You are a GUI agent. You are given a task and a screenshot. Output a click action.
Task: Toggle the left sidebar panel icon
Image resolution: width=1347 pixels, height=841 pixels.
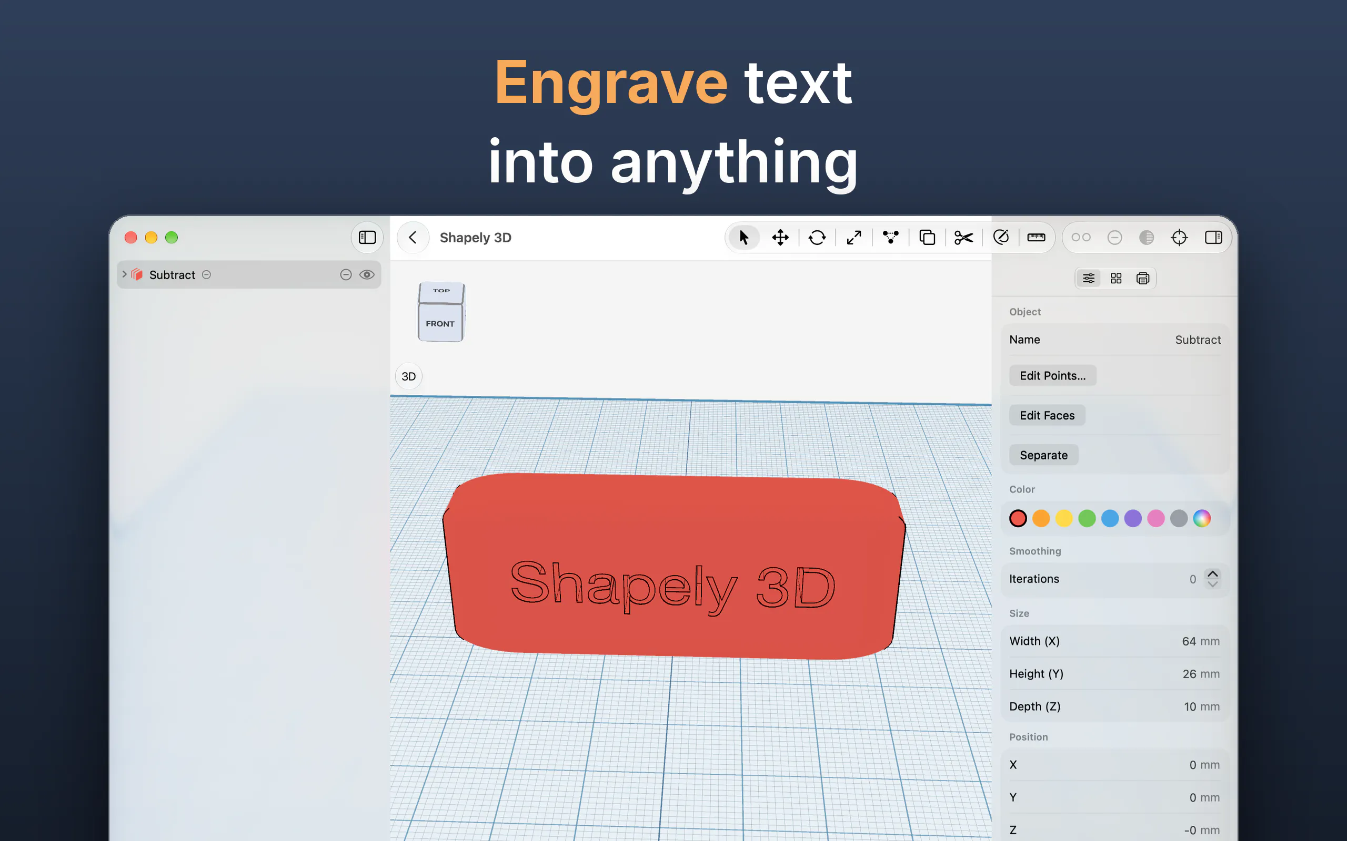click(367, 238)
